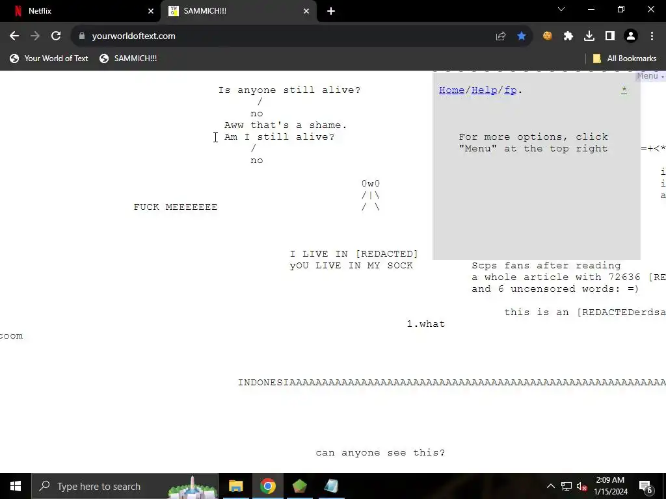Click the text 'can anyone see this?'
Image resolution: width=666 pixels, height=499 pixels.
click(x=380, y=453)
